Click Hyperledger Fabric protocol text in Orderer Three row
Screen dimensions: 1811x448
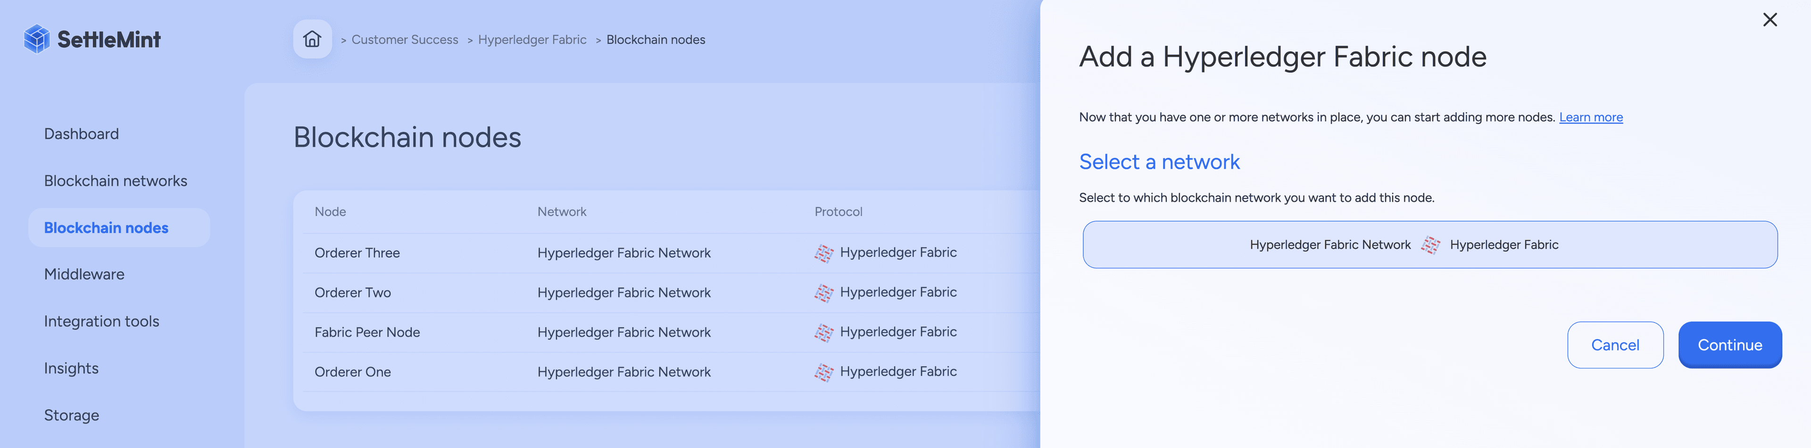(x=898, y=252)
